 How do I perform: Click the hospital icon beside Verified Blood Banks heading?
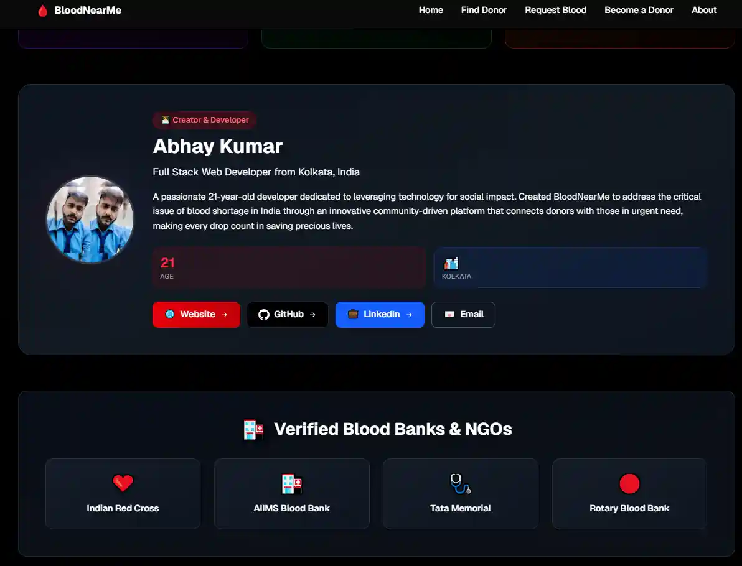[x=253, y=429]
